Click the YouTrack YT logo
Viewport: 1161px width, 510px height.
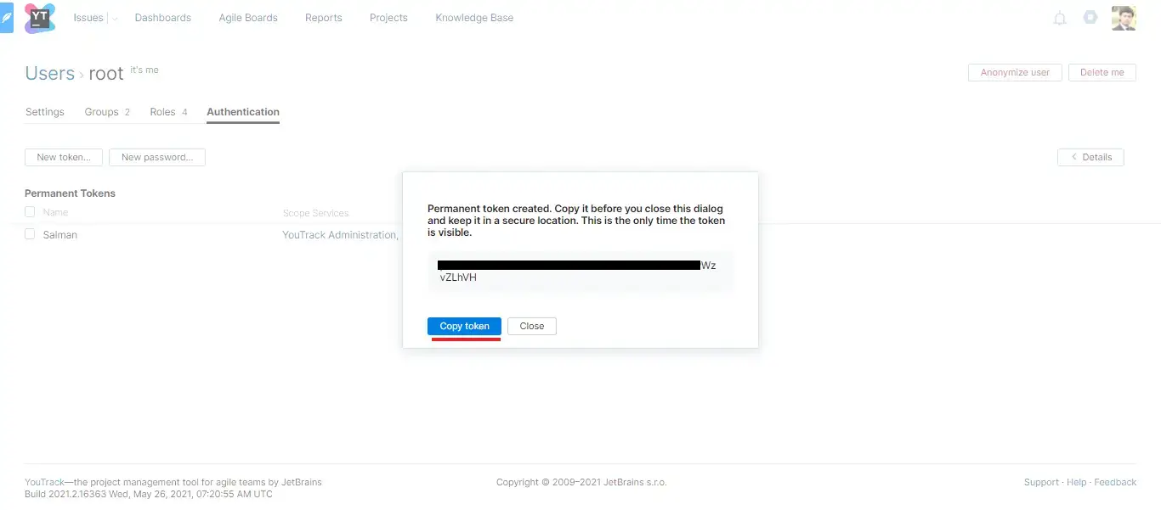click(39, 18)
